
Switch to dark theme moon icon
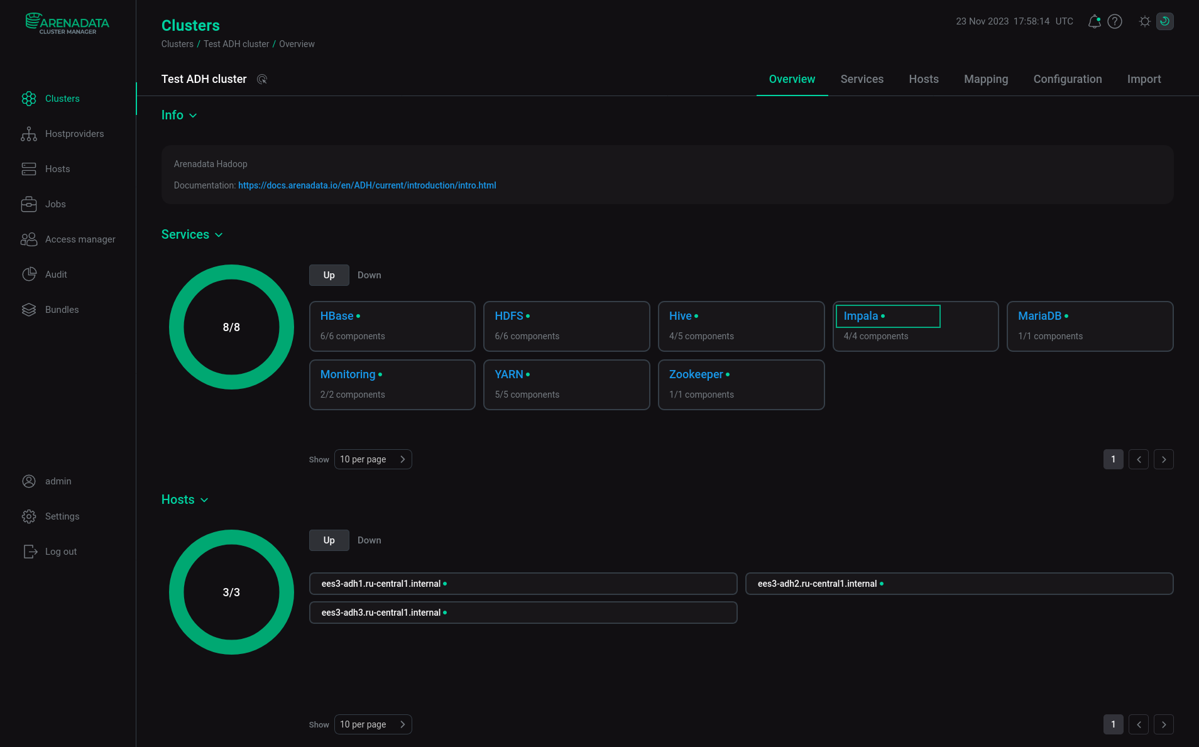[x=1165, y=21]
